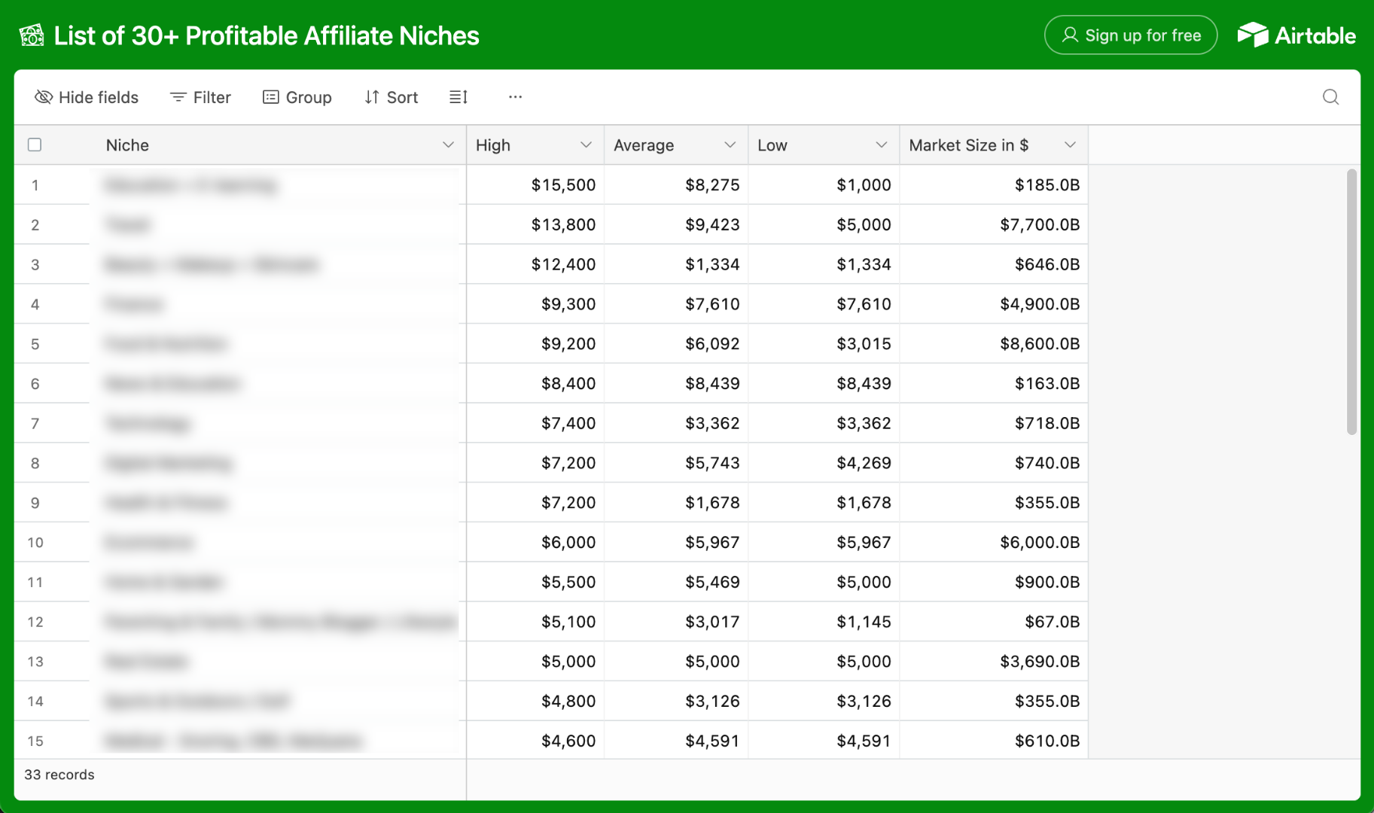Open the Group menu
Image resolution: width=1374 pixels, height=813 pixels.
(297, 97)
